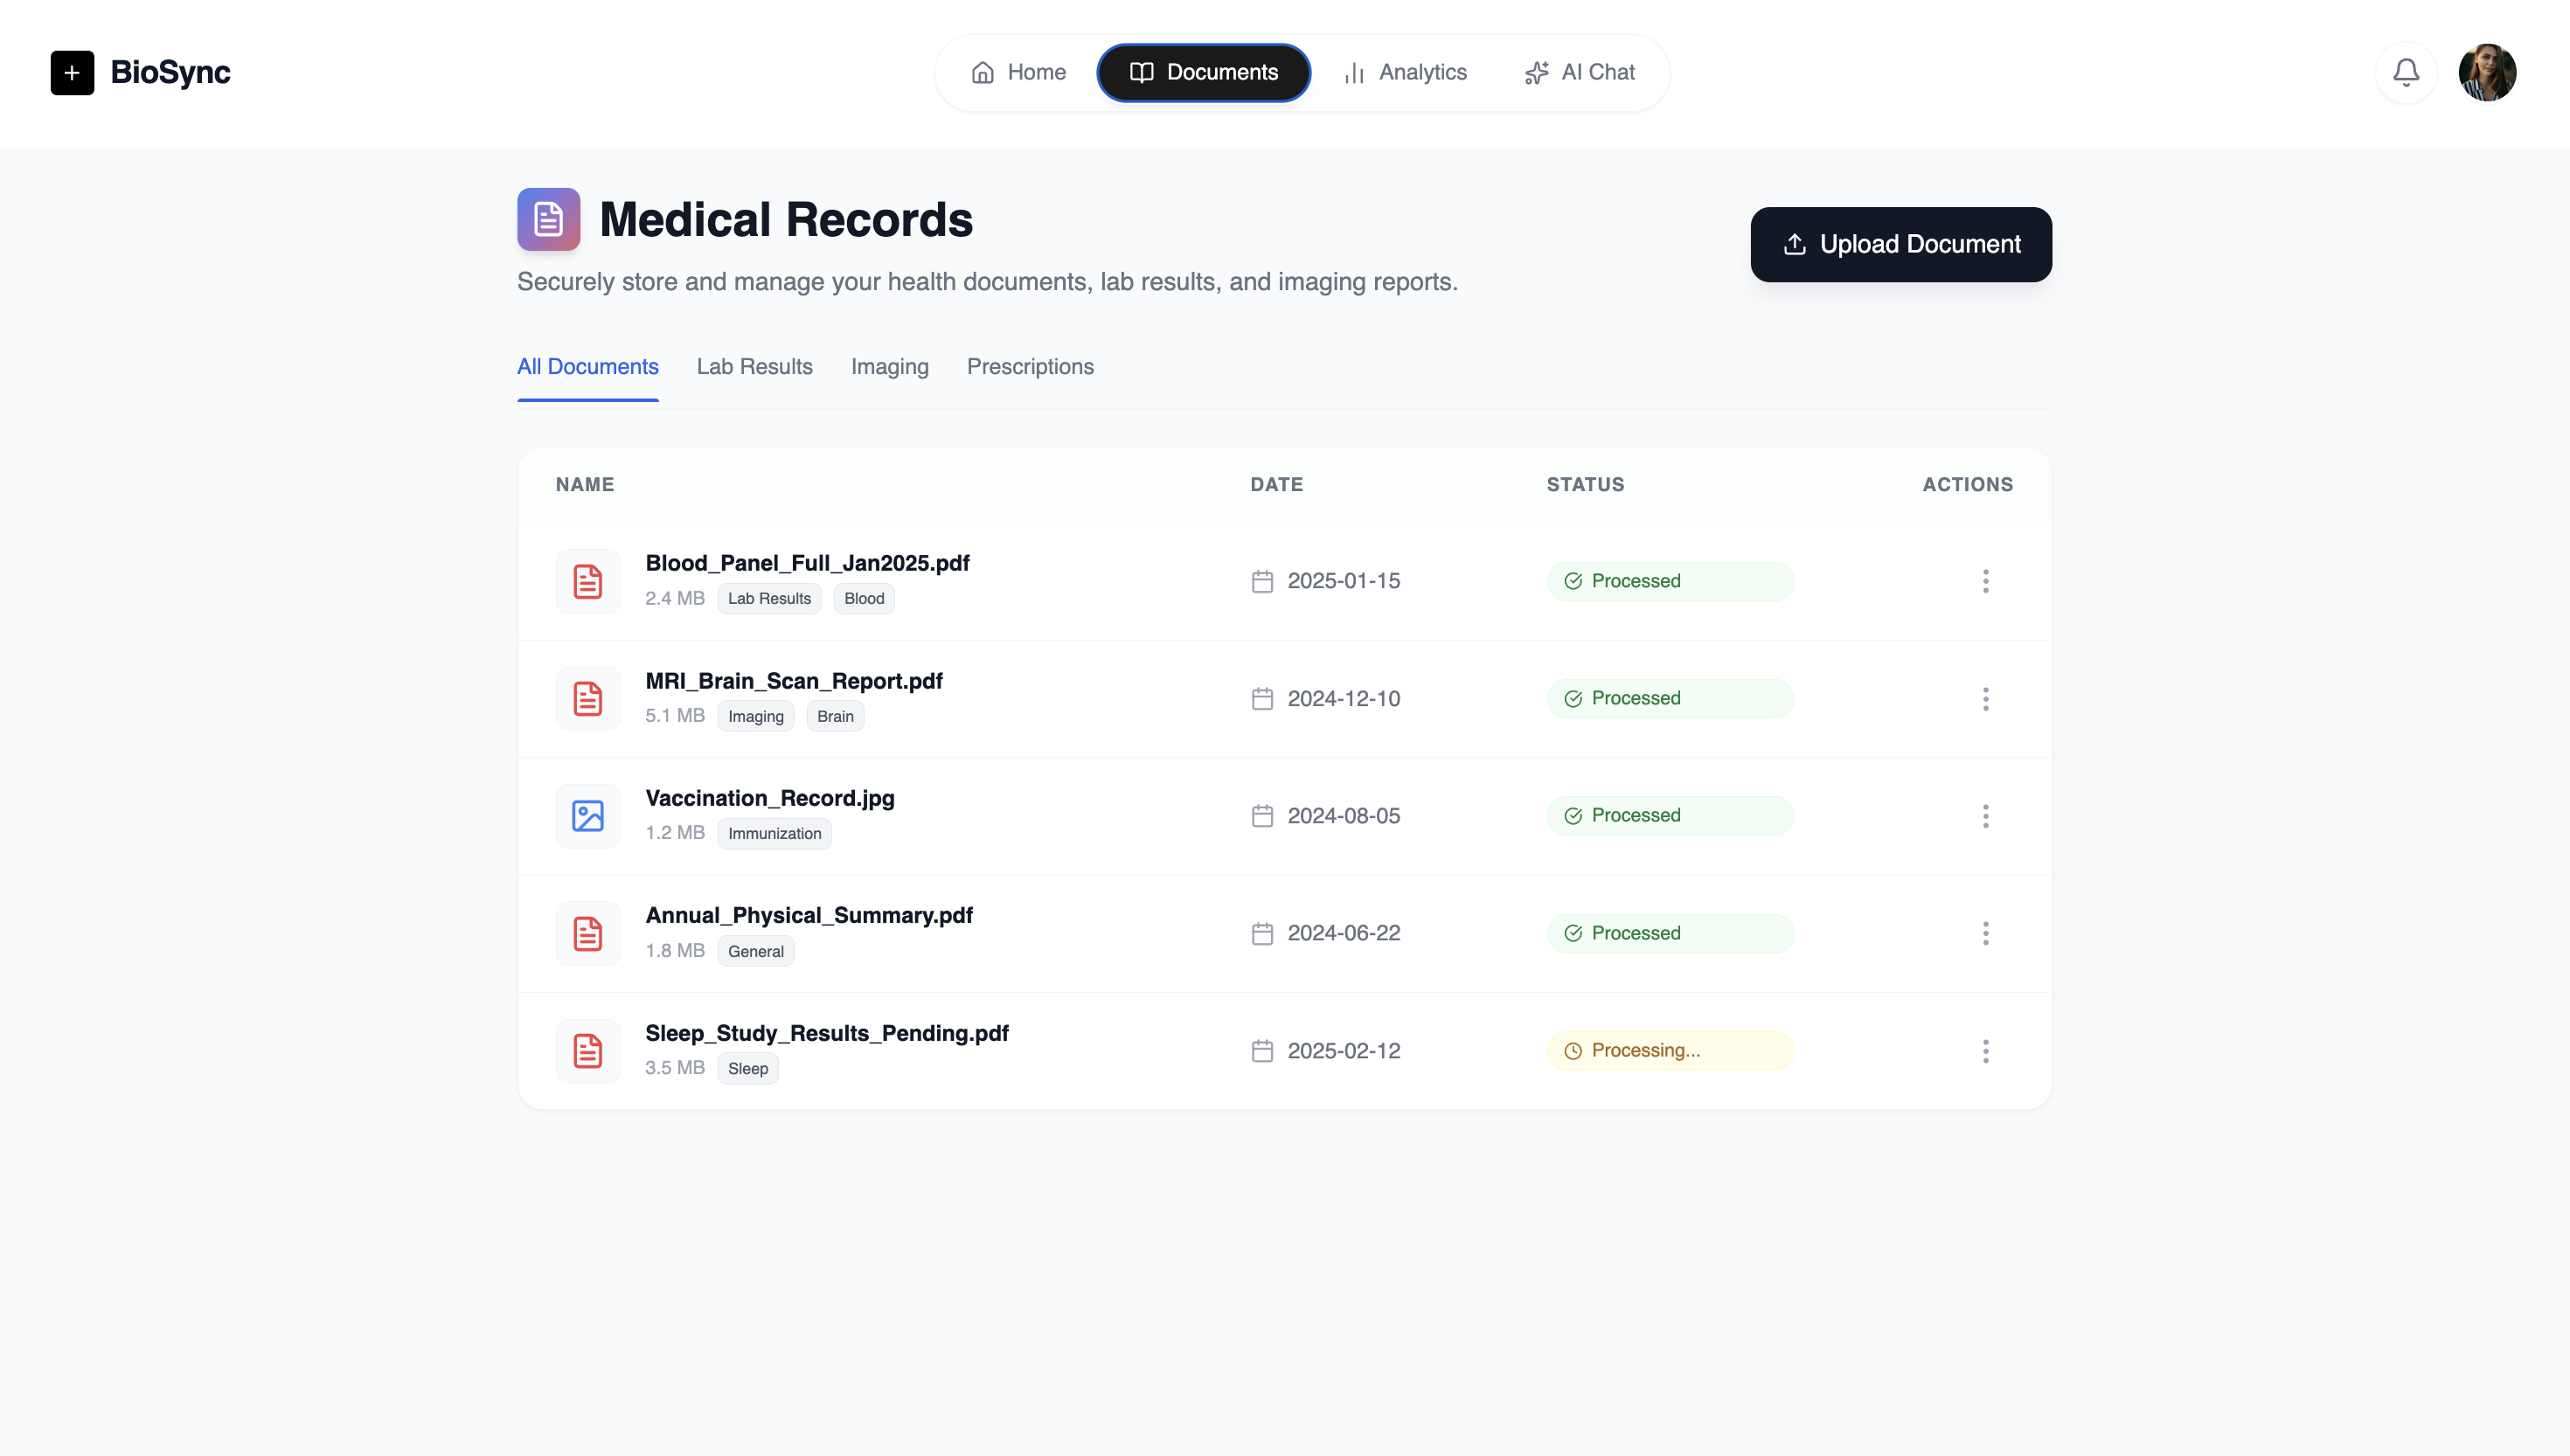The width and height of the screenshot is (2570, 1456).
Task: Select the Prescriptions tab
Action: (1030, 367)
